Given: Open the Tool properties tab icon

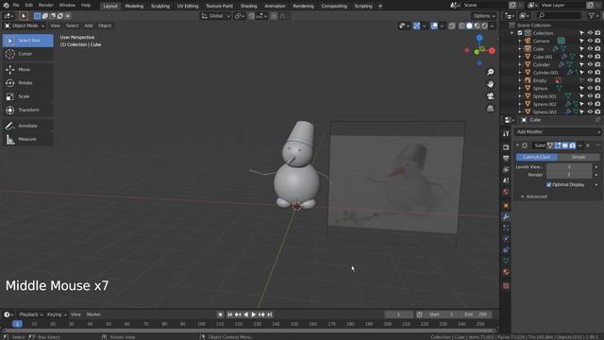Looking at the screenshot, I should (506, 133).
